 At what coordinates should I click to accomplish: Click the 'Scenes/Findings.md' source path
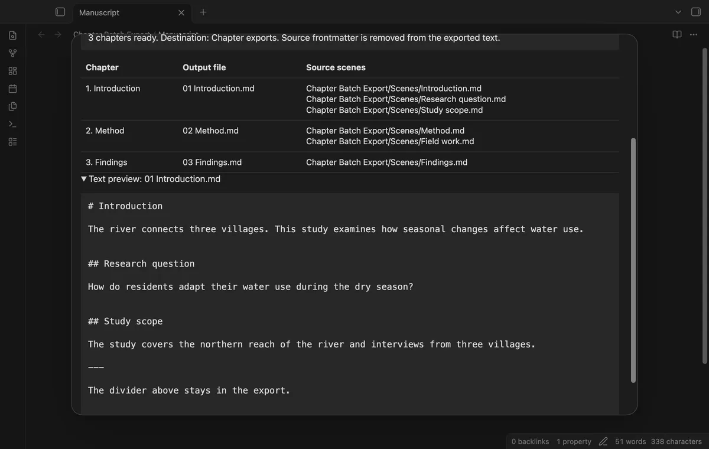387,162
